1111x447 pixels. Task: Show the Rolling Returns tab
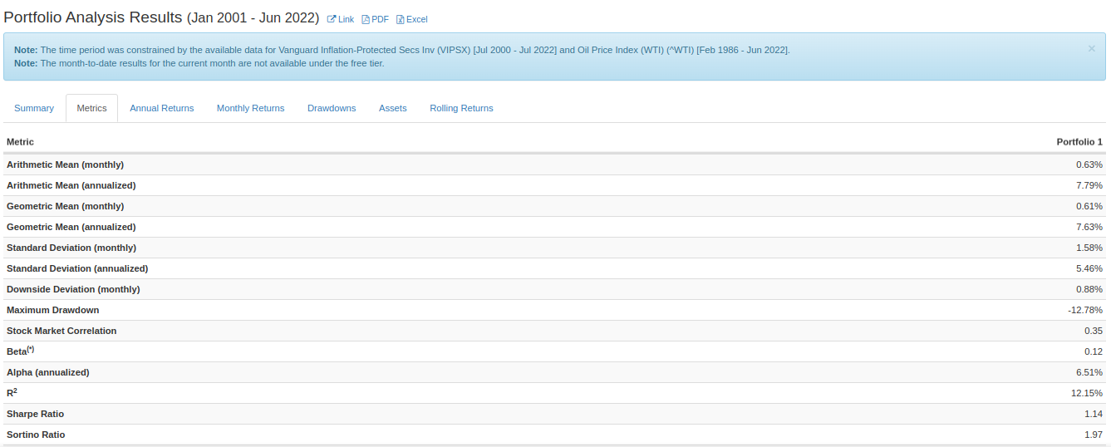click(461, 108)
